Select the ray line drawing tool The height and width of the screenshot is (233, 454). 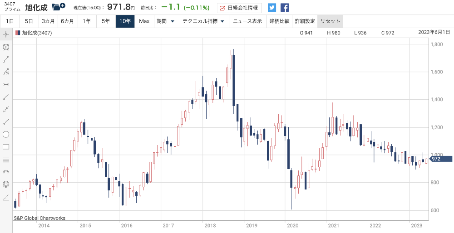point(6,97)
